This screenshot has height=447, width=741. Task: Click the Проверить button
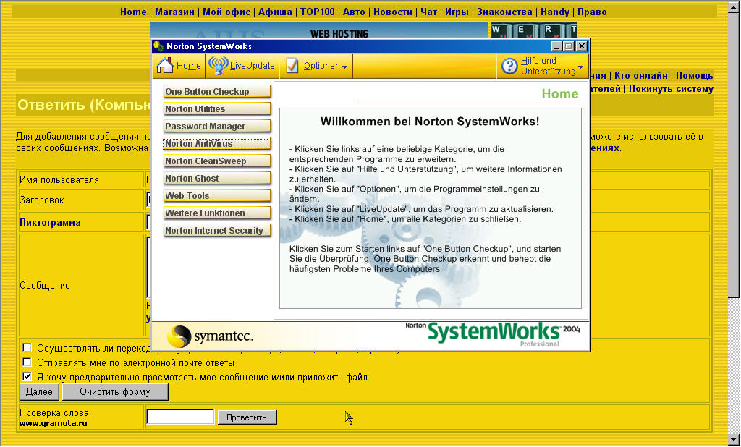tap(247, 417)
